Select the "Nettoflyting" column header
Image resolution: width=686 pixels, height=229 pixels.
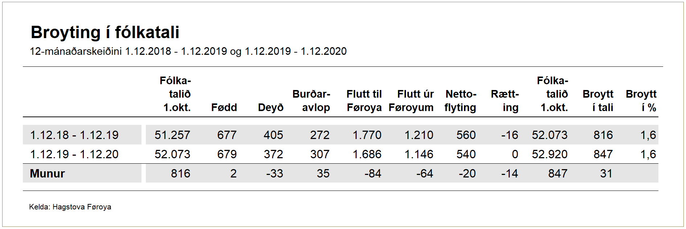(460, 101)
